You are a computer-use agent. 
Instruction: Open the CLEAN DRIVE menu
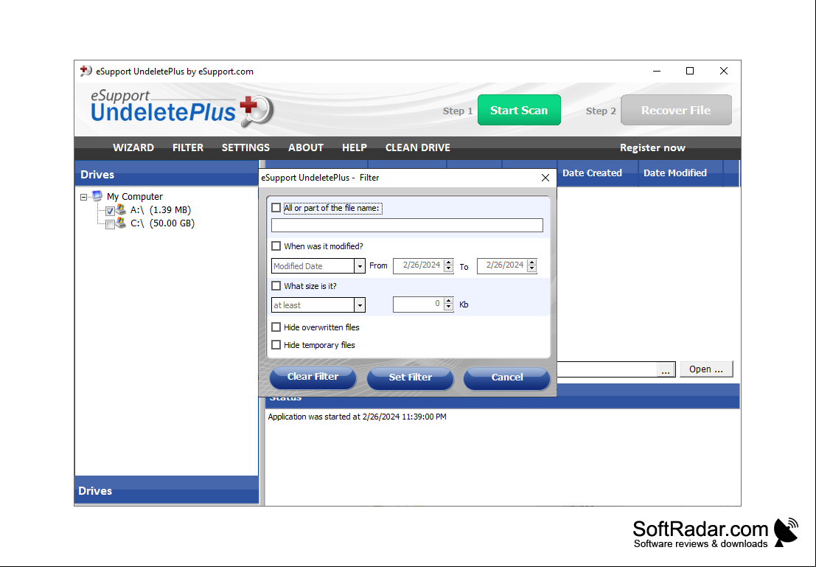417,147
